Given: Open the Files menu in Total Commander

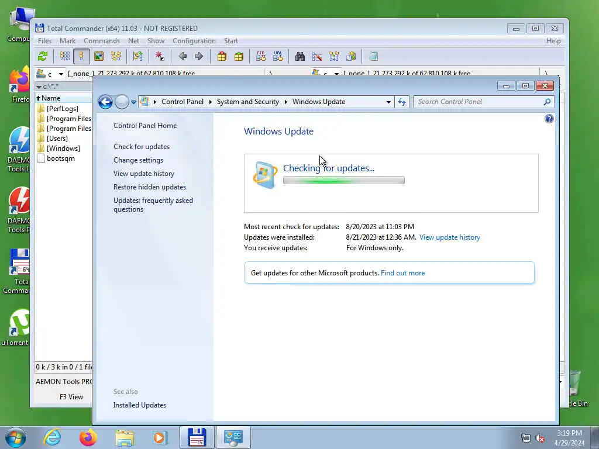Looking at the screenshot, I should point(44,41).
